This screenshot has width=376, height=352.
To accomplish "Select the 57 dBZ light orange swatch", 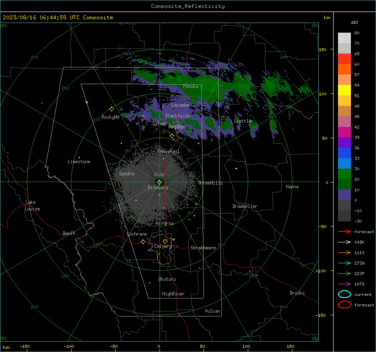I will click(344, 80).
